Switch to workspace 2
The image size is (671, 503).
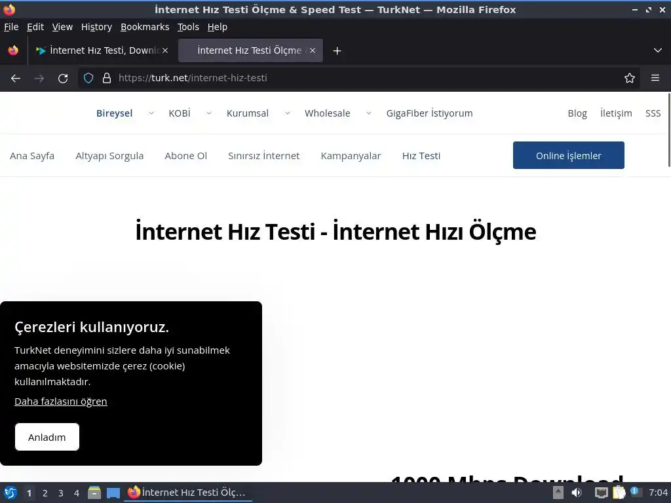(x=45, y=493)
